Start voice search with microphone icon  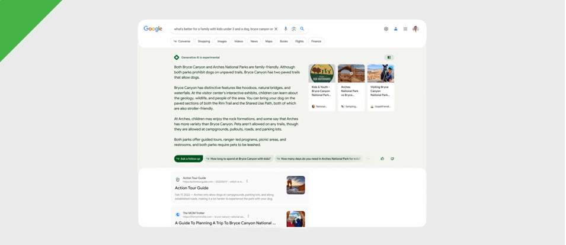tap(286, 29)
